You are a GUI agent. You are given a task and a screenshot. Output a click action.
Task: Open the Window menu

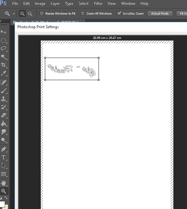[x=128, y=3]
